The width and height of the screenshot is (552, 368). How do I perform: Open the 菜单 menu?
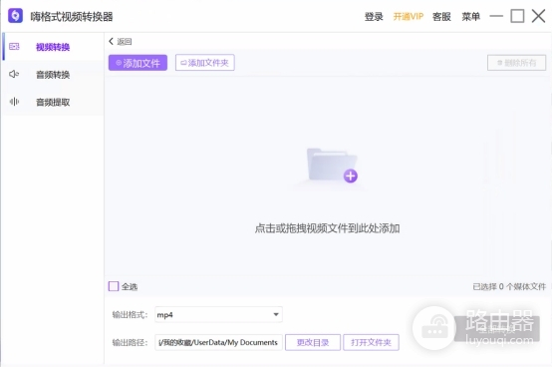tap(470, 17)
